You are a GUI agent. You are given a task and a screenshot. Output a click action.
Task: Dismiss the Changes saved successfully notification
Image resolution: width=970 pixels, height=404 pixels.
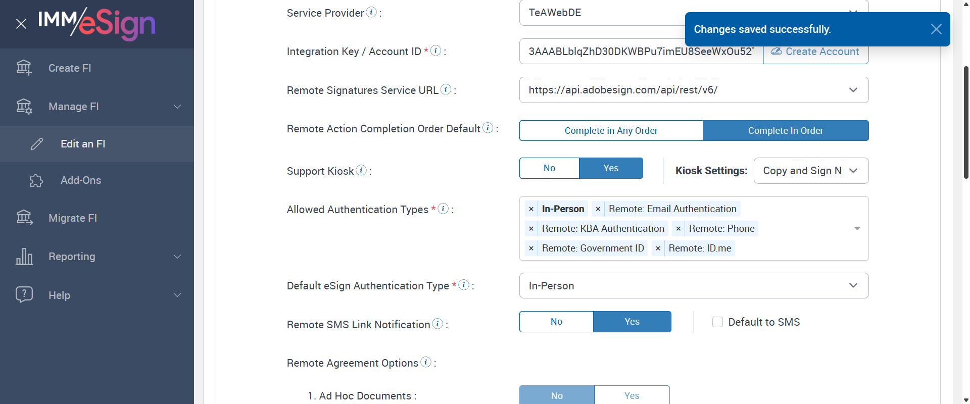(936, 29)
